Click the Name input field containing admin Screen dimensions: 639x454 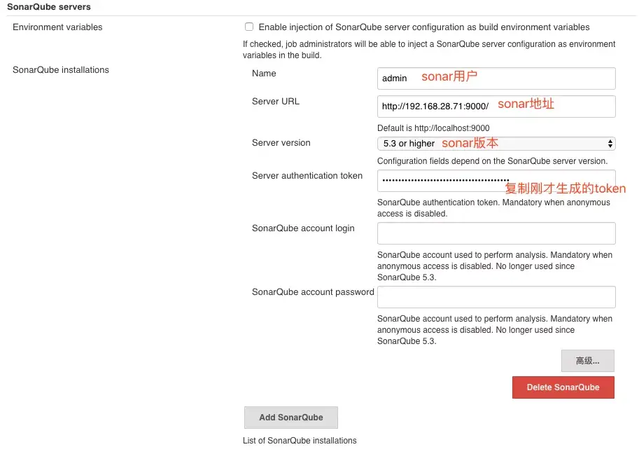(x=496, y=78)
